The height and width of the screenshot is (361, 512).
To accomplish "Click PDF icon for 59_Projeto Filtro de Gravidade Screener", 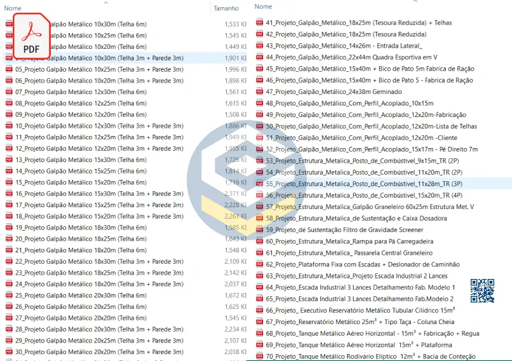I will pos(259,230).
